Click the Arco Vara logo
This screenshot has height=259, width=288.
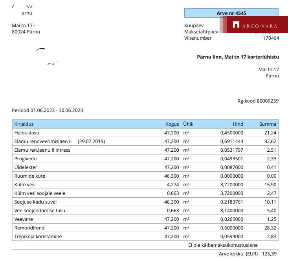[255, 25]
